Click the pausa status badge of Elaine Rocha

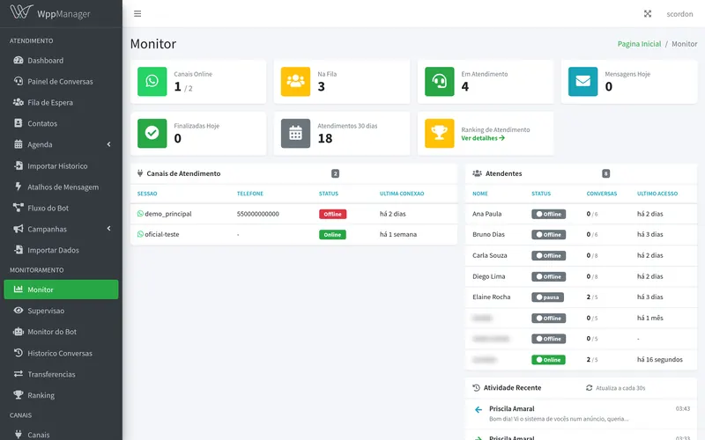[547, 297]
